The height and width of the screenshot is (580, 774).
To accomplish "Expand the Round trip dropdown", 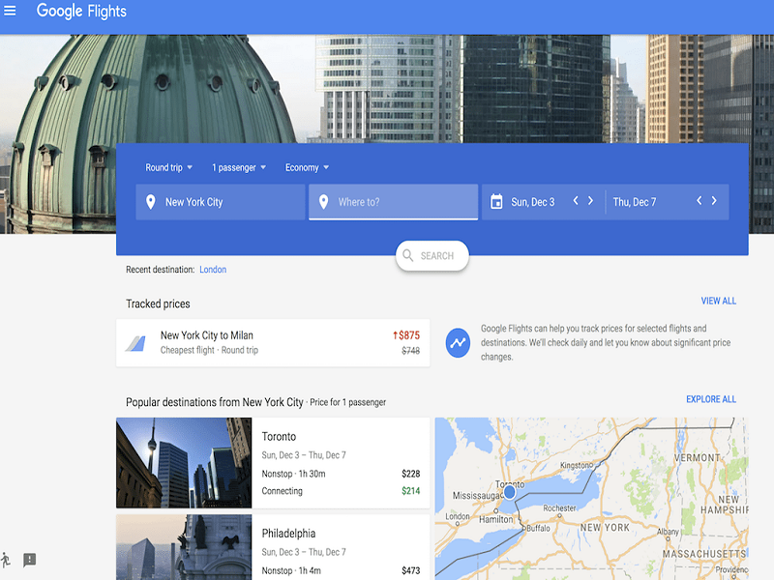I will pos(169,167).
